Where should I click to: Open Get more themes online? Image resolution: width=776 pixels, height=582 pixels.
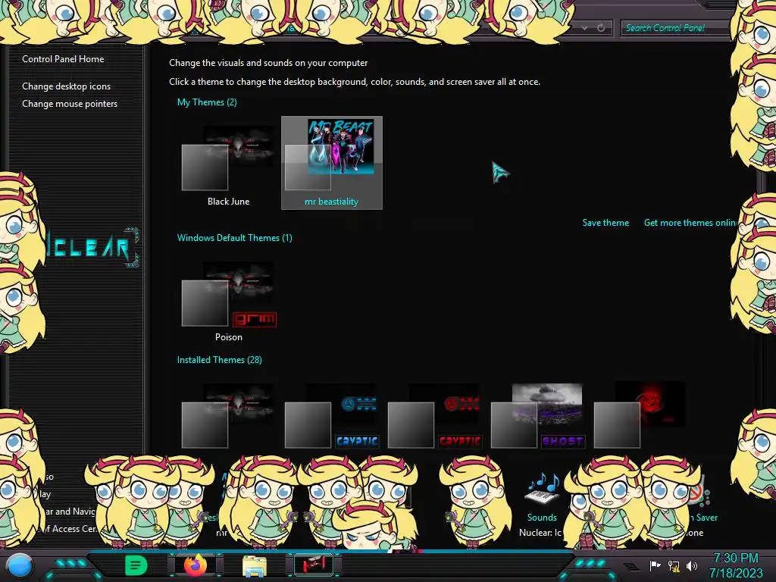click(690, 223)
